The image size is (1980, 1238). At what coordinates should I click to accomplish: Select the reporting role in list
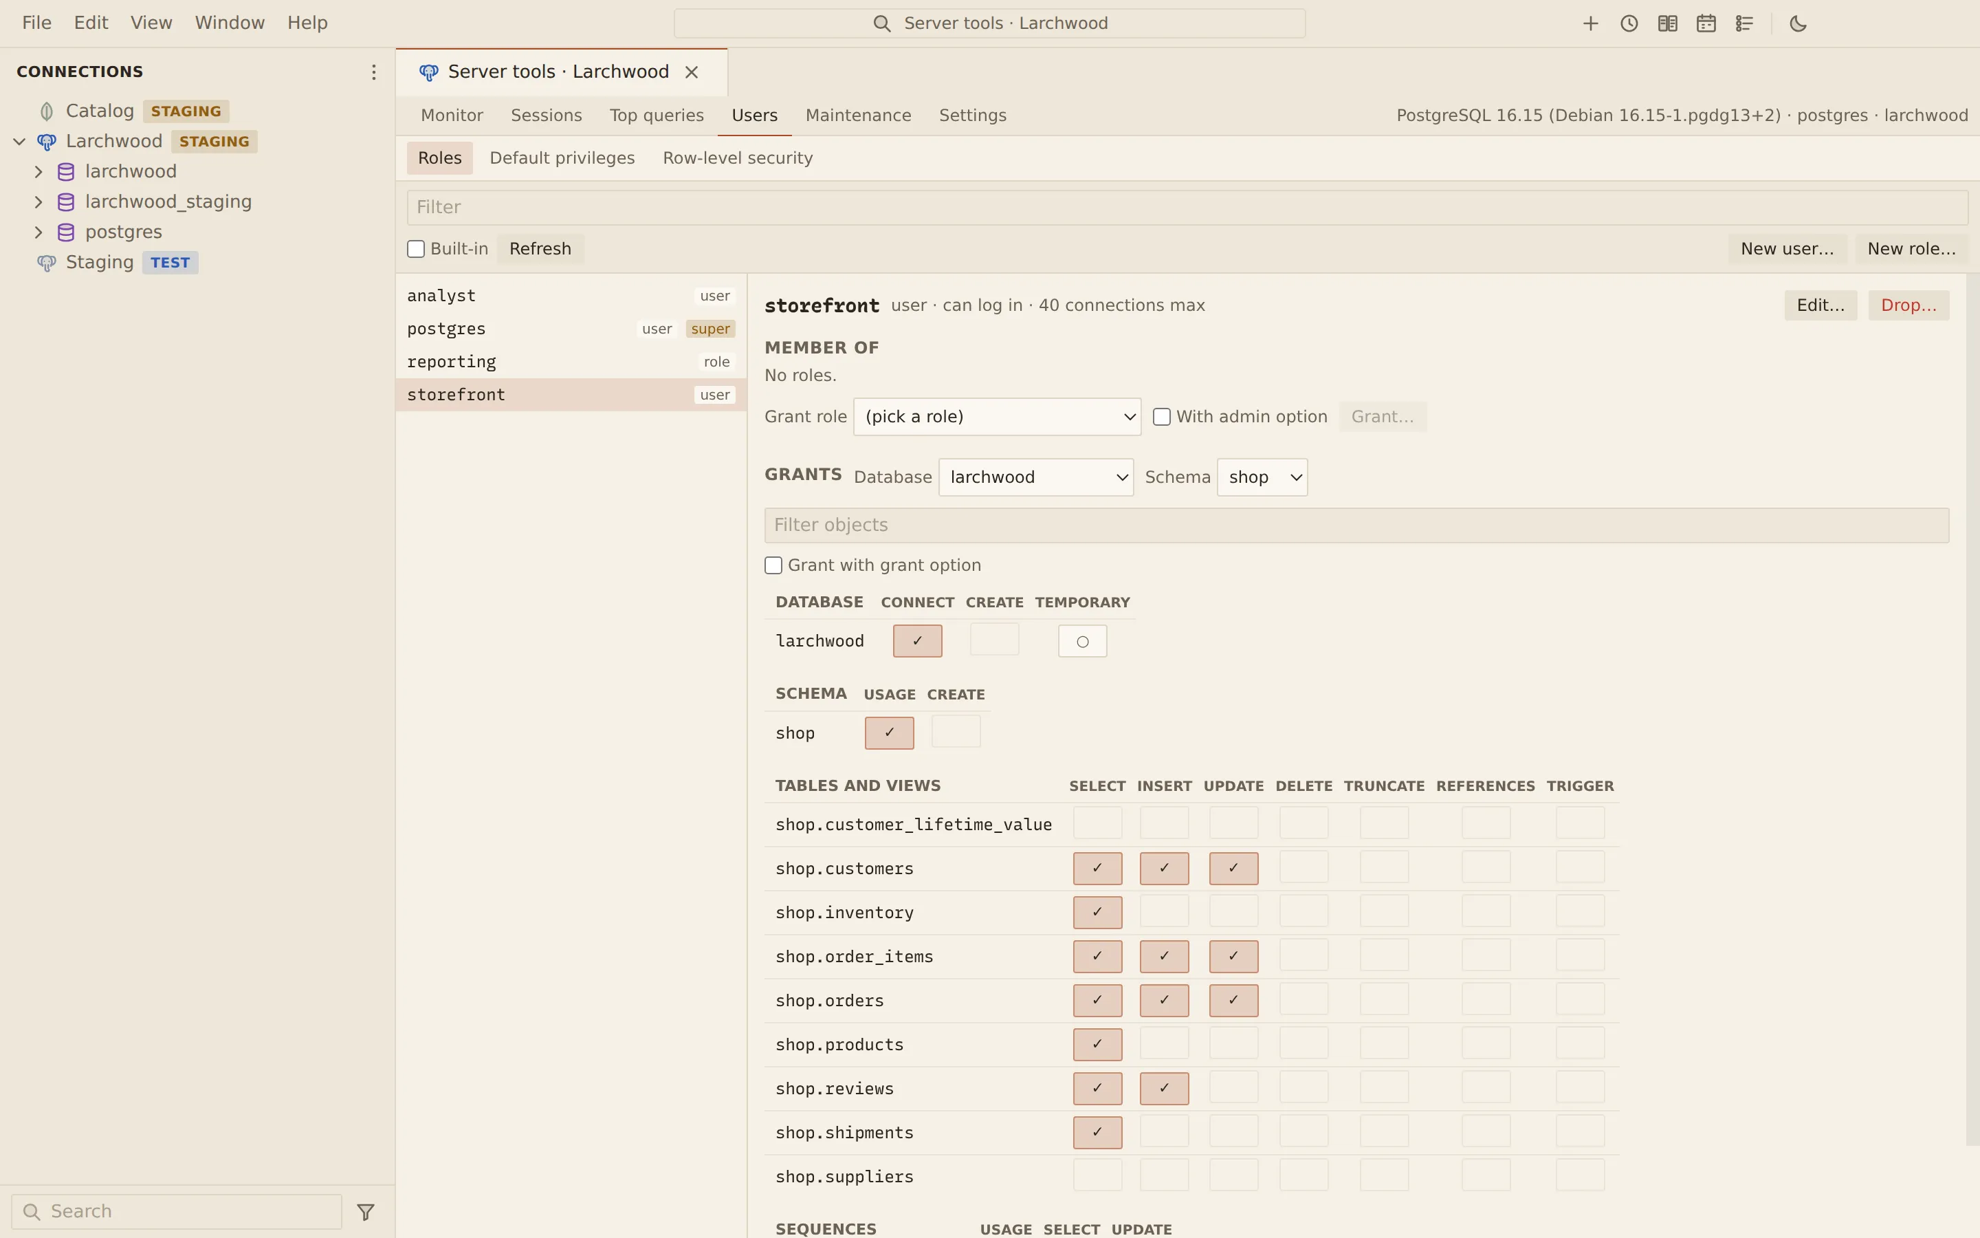click(570, 362)
